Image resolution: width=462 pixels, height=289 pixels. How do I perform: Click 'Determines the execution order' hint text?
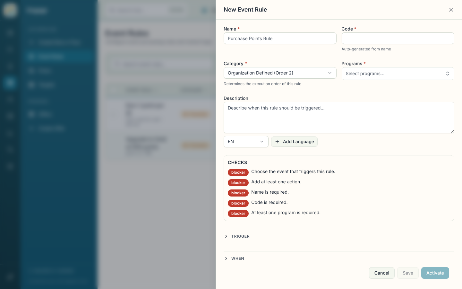tap(262, 84)
